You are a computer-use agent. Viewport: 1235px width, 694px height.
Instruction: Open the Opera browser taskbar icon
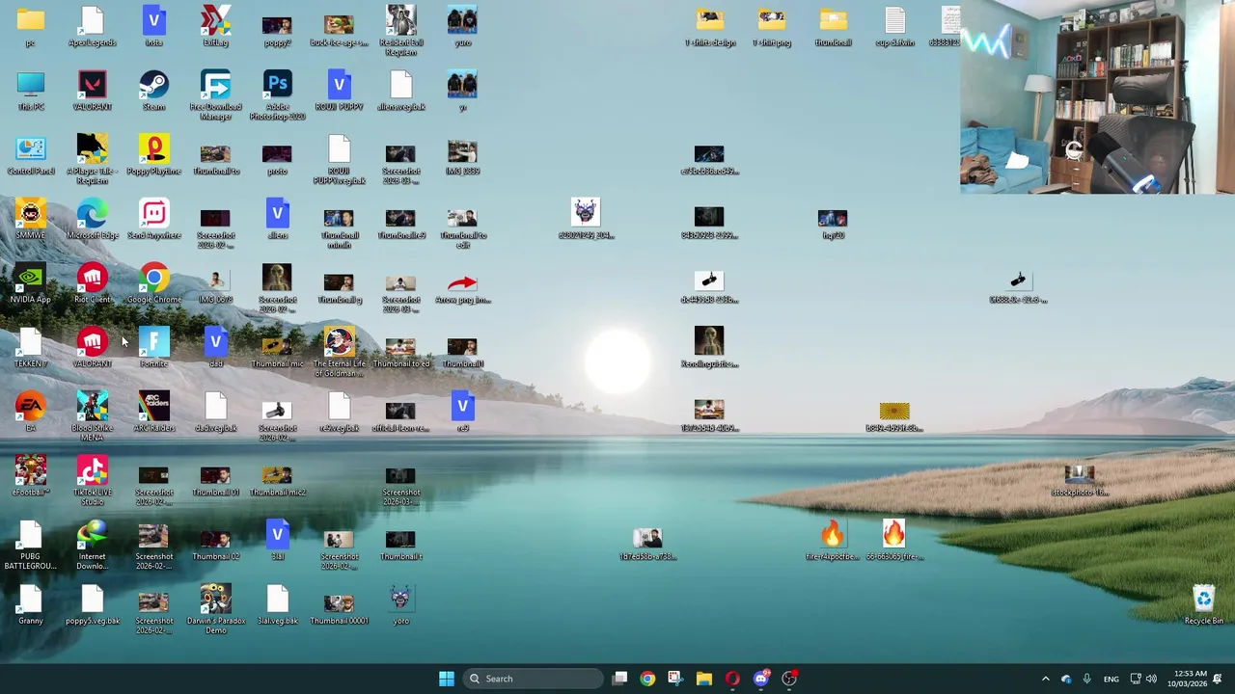click(x=732, y=679)
